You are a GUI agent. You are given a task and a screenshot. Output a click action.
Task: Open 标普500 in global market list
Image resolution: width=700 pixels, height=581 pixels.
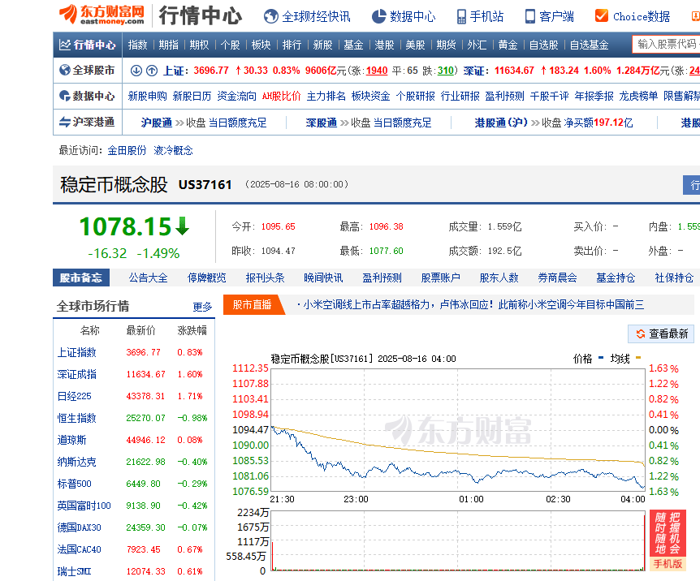click(x=74, y=484)
